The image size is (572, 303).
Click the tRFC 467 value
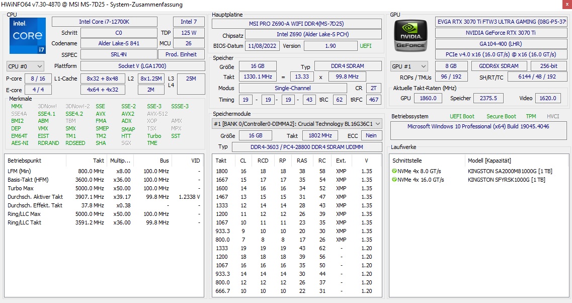click(374, 100)
